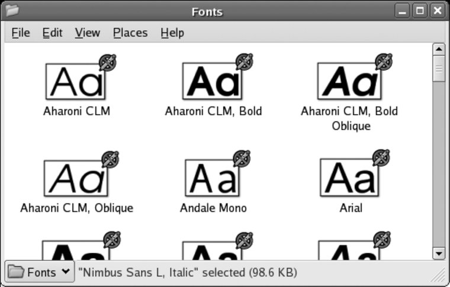This screenshot has width=450, height=287.
Task: Select the Aharoni CLM, Bold font icon
Action: coord(213,81)
